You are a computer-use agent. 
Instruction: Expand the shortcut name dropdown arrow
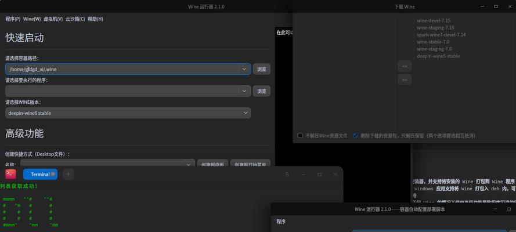click(189, 164)
